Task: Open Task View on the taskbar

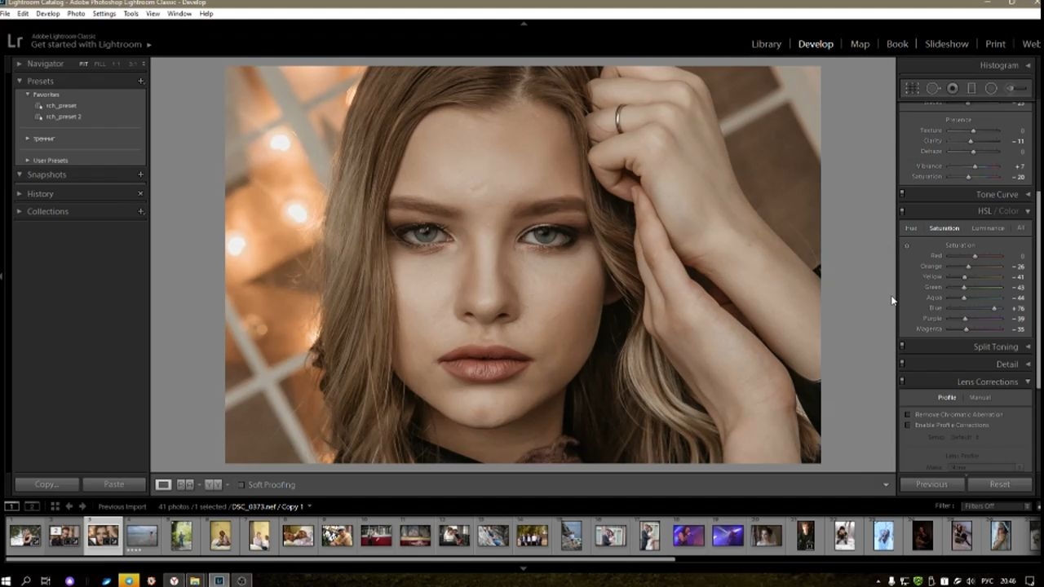Action: 46,580
